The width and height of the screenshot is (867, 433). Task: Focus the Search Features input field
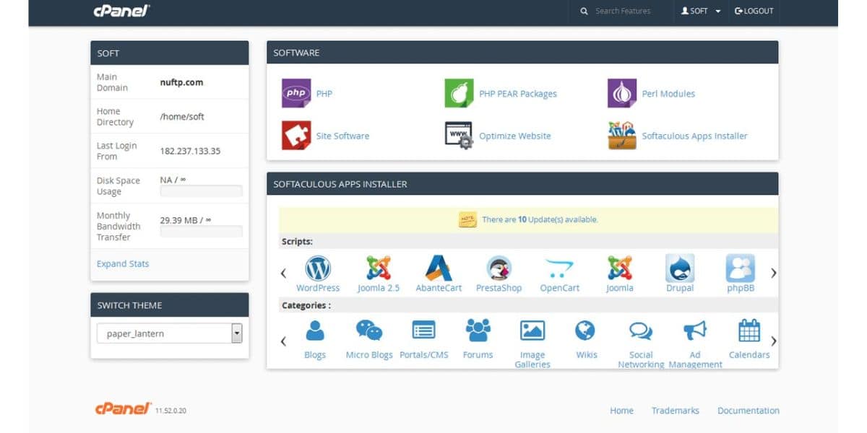point(629,12)
